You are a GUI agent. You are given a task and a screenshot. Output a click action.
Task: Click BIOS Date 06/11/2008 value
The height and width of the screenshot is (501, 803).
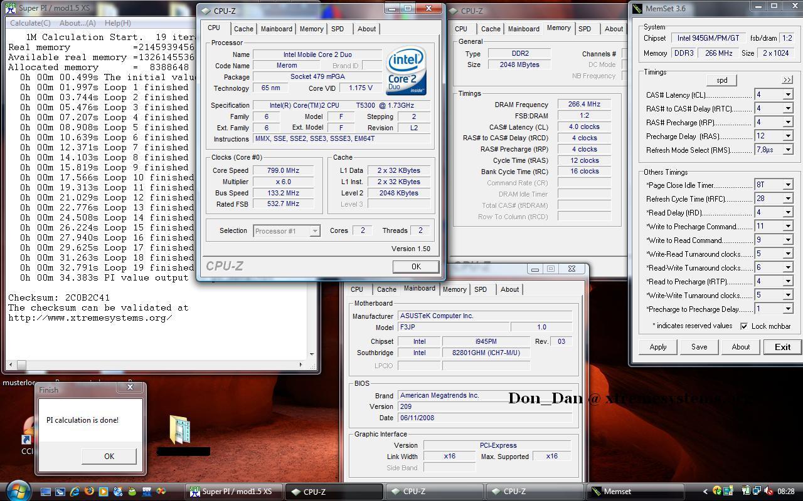pos(486,418)
